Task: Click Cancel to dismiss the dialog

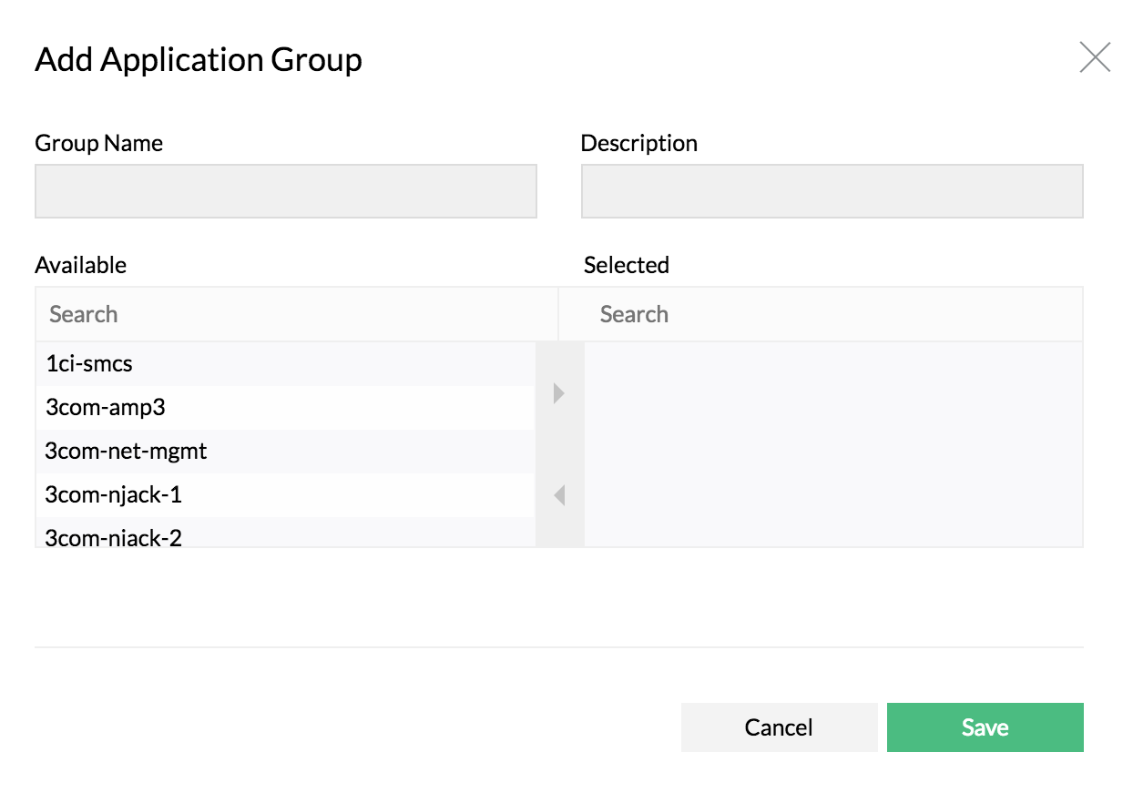Action: tap(779, 727)
